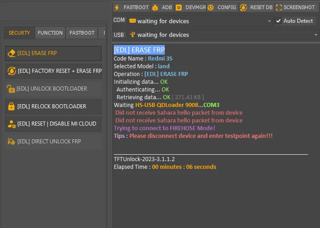Click the 371.43 KB retrieved size text
The height and width of the screenshot is (228, 320).
tap(188, 97)
